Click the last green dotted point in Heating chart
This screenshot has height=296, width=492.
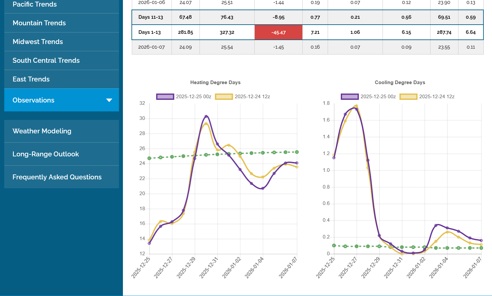pos(297,152)
